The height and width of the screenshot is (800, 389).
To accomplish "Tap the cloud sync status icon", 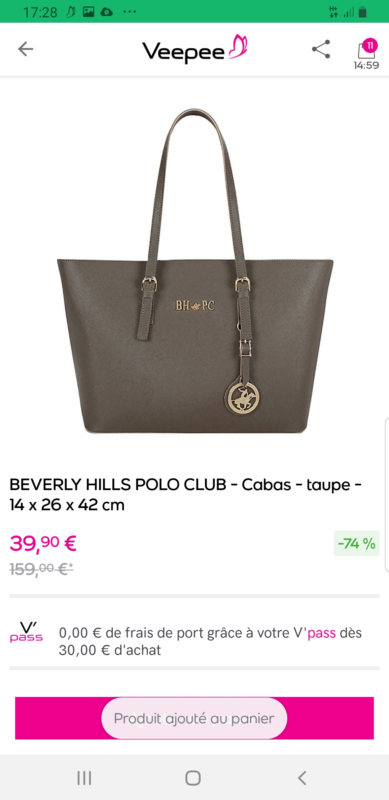I will pos(107,12).
